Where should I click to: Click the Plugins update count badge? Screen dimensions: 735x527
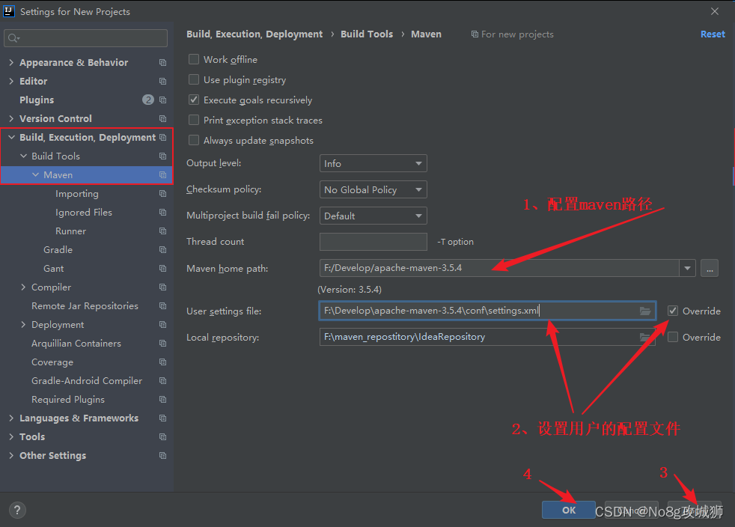point(148,100)
